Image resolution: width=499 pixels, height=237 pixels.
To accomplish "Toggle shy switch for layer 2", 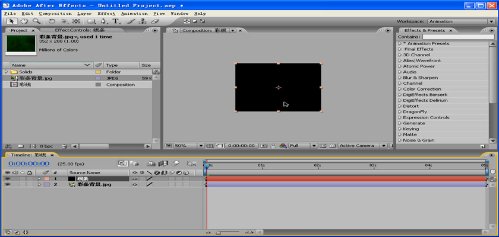I will tap(135, 185).
